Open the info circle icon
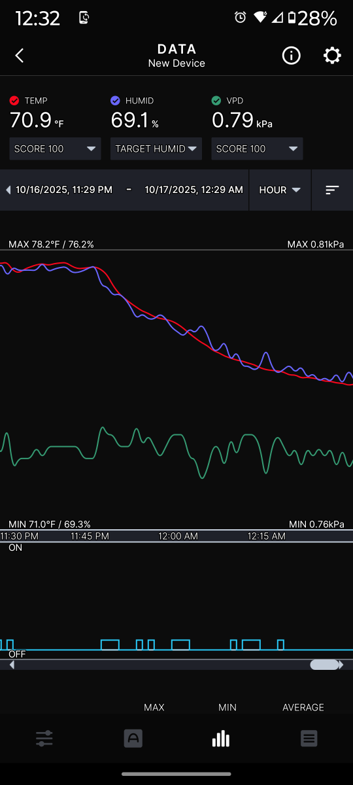Screen dimensions: 353x785 (x=291, y=56)
